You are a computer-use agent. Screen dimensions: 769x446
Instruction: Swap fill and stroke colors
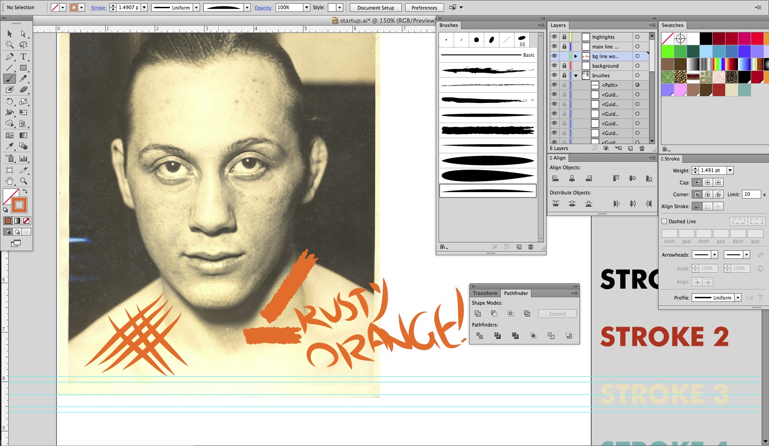[25, 191]
